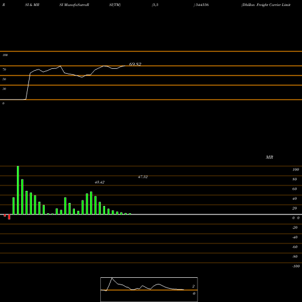The image size is (302, 302).
Task: Click the end of the white RSI line
Action: tap(125, 66)
